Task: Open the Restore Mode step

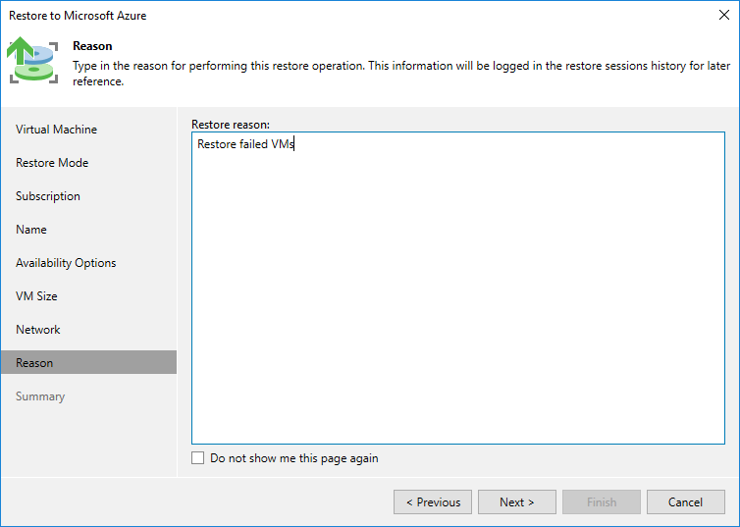Action: [x=52, y=163]
